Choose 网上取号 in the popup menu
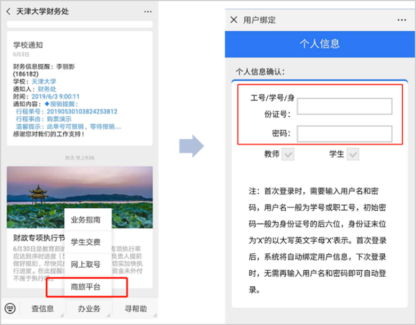Image resolution: width=416 pixels, height=325 pixels. (x=86, y=264)
